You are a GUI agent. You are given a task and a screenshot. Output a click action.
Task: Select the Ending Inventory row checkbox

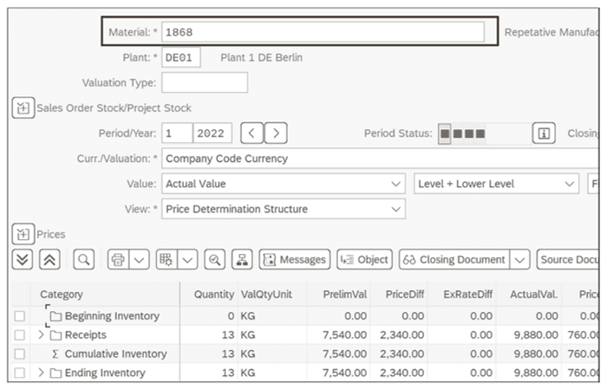pyautogui.click(x=20, y=373)
